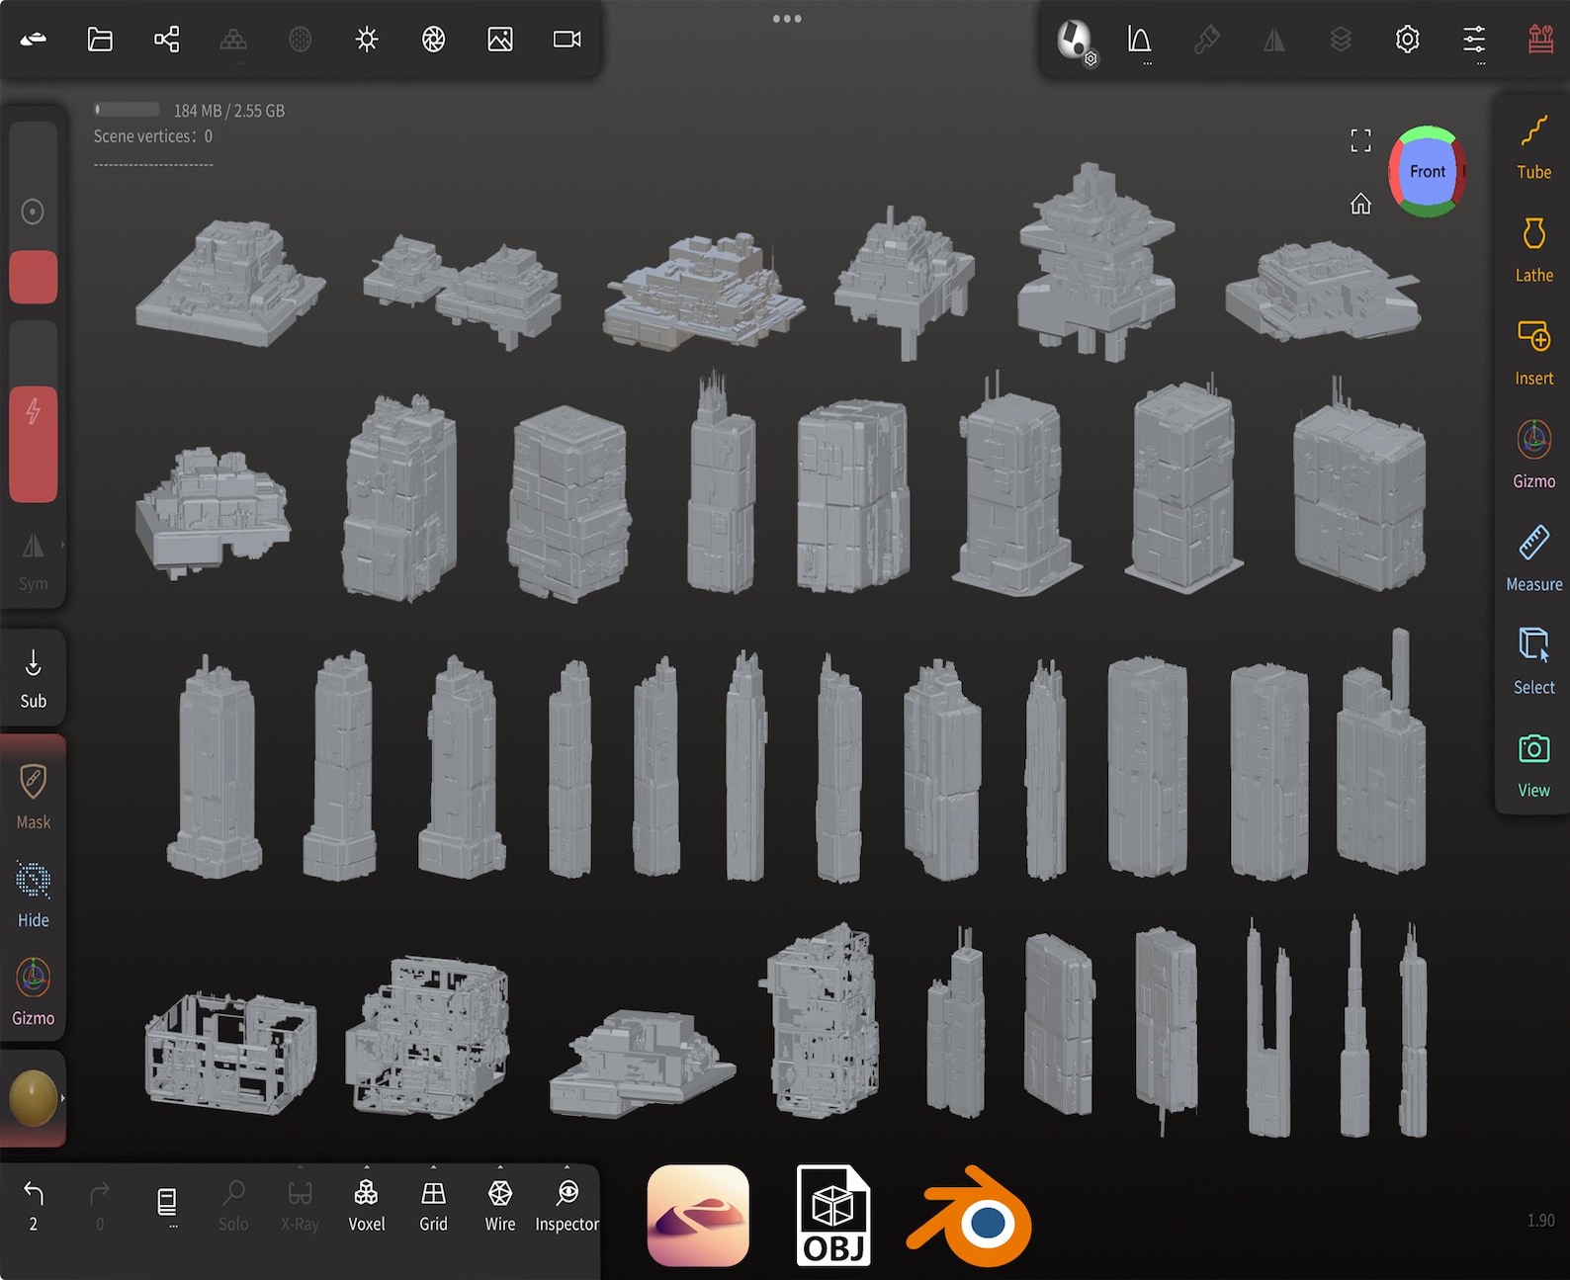The width and height of the screenshot is (1570, 1280).
Task: Open the background image menu
Action: pyautogui.click(x=500, y=40)
